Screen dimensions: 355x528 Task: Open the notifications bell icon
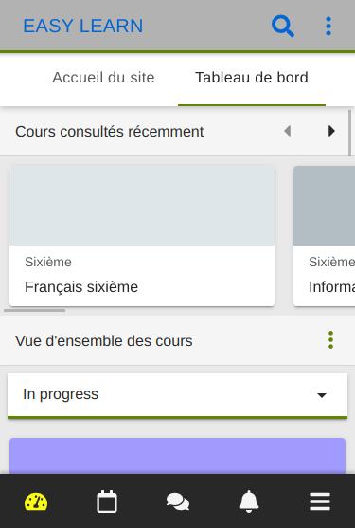pos(249,501)
